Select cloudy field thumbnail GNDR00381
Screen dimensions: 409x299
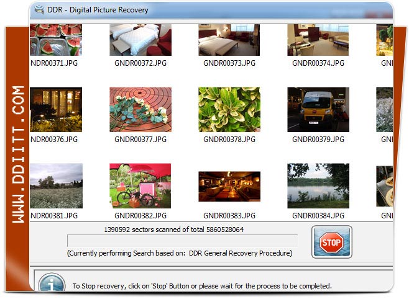(56, 186)
